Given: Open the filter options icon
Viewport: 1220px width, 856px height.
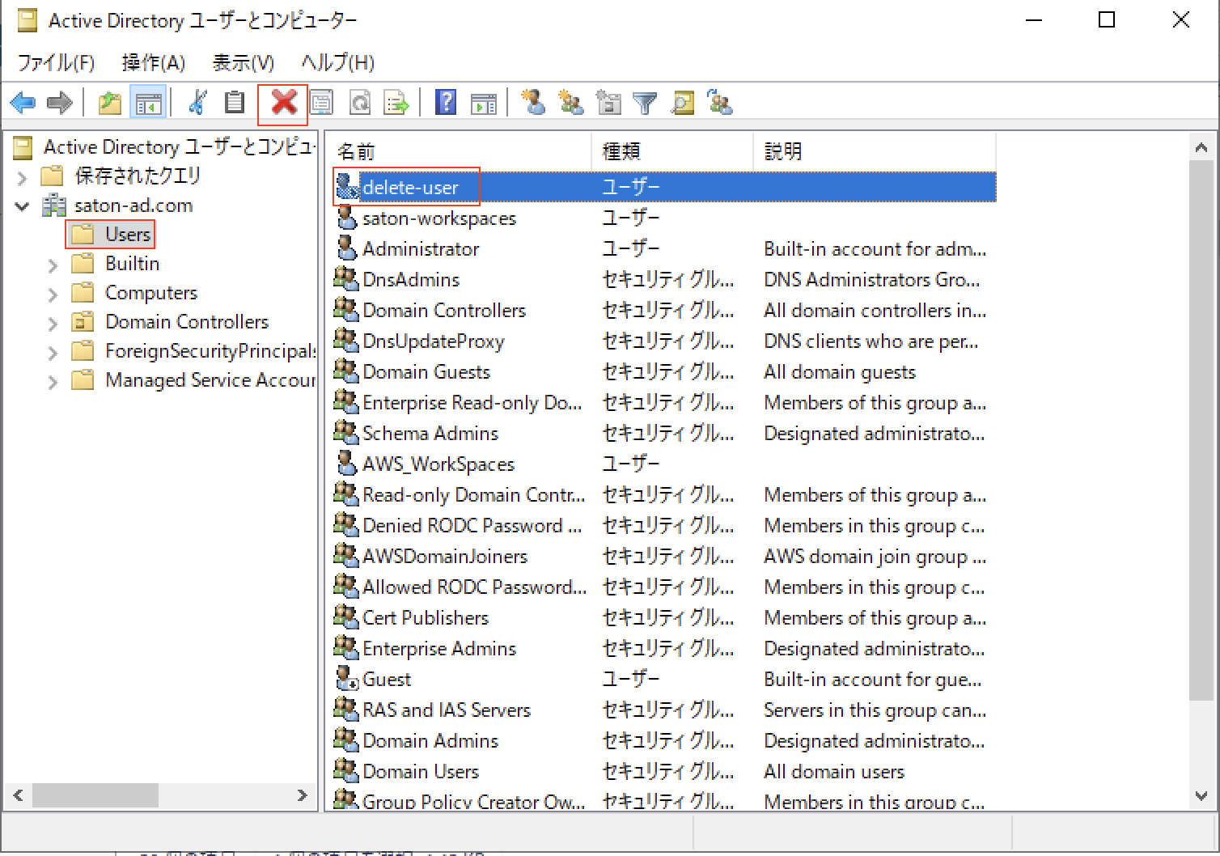Looking at the screenshot, I should [645, 103].
